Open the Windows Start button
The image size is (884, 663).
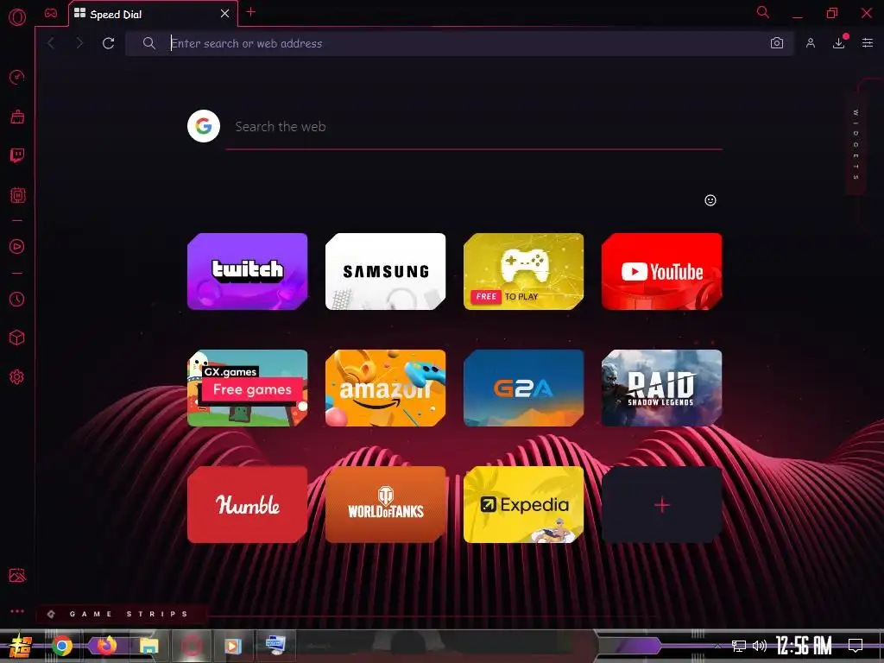(x=21, y=646)
